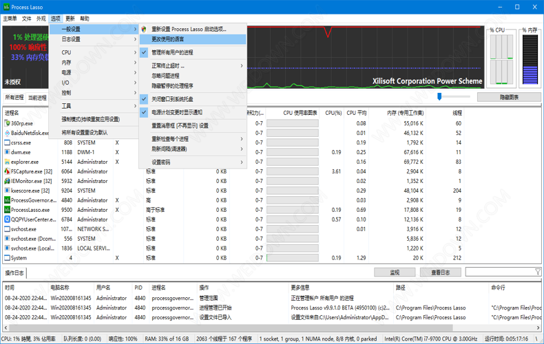Click the '隐藏图表' button
This screenshot has width=544, height=344.
[509, 97]
